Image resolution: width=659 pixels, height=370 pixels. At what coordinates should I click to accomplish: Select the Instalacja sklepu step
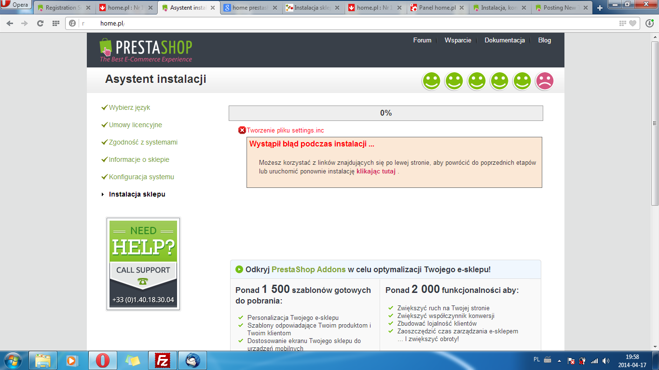[137, 194]
